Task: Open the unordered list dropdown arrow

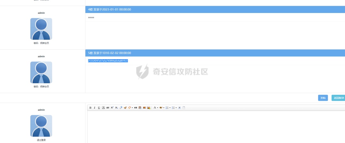Action: (176, 108)
